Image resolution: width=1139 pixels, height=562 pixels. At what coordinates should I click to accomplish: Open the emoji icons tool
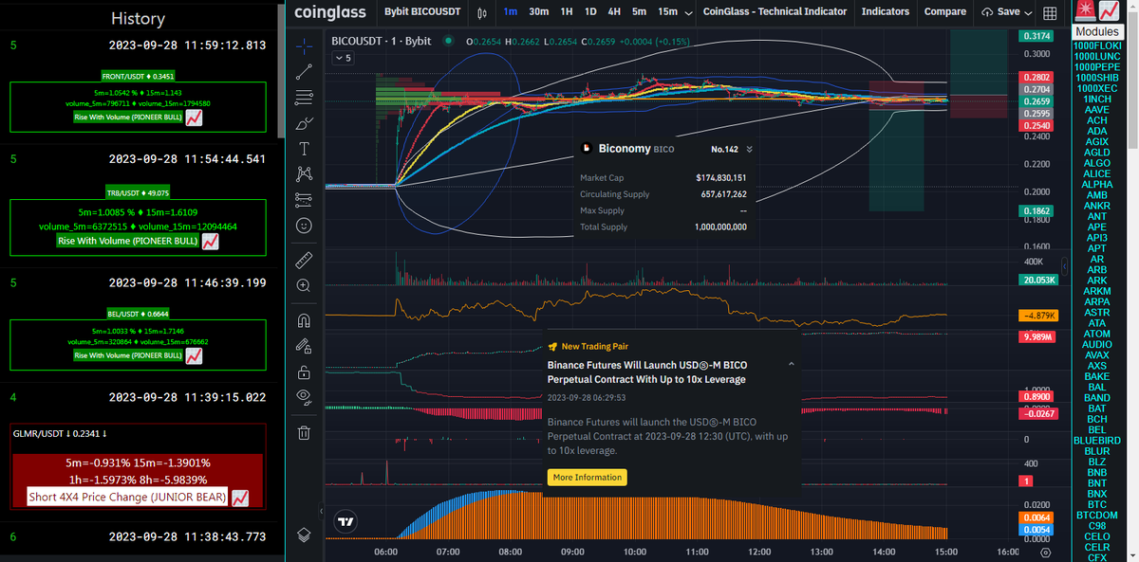304,226
